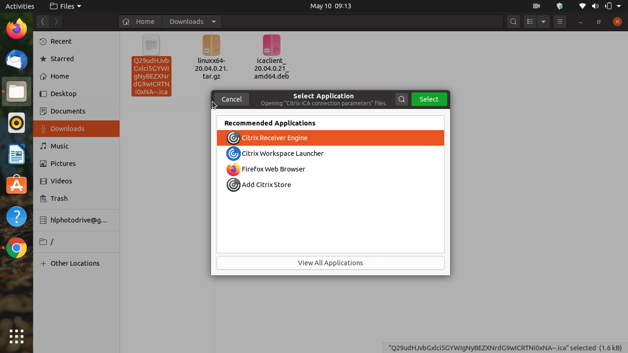Open the root / location in sidebar
Screen dimensions: 628x353
click(x=76, y=242)
